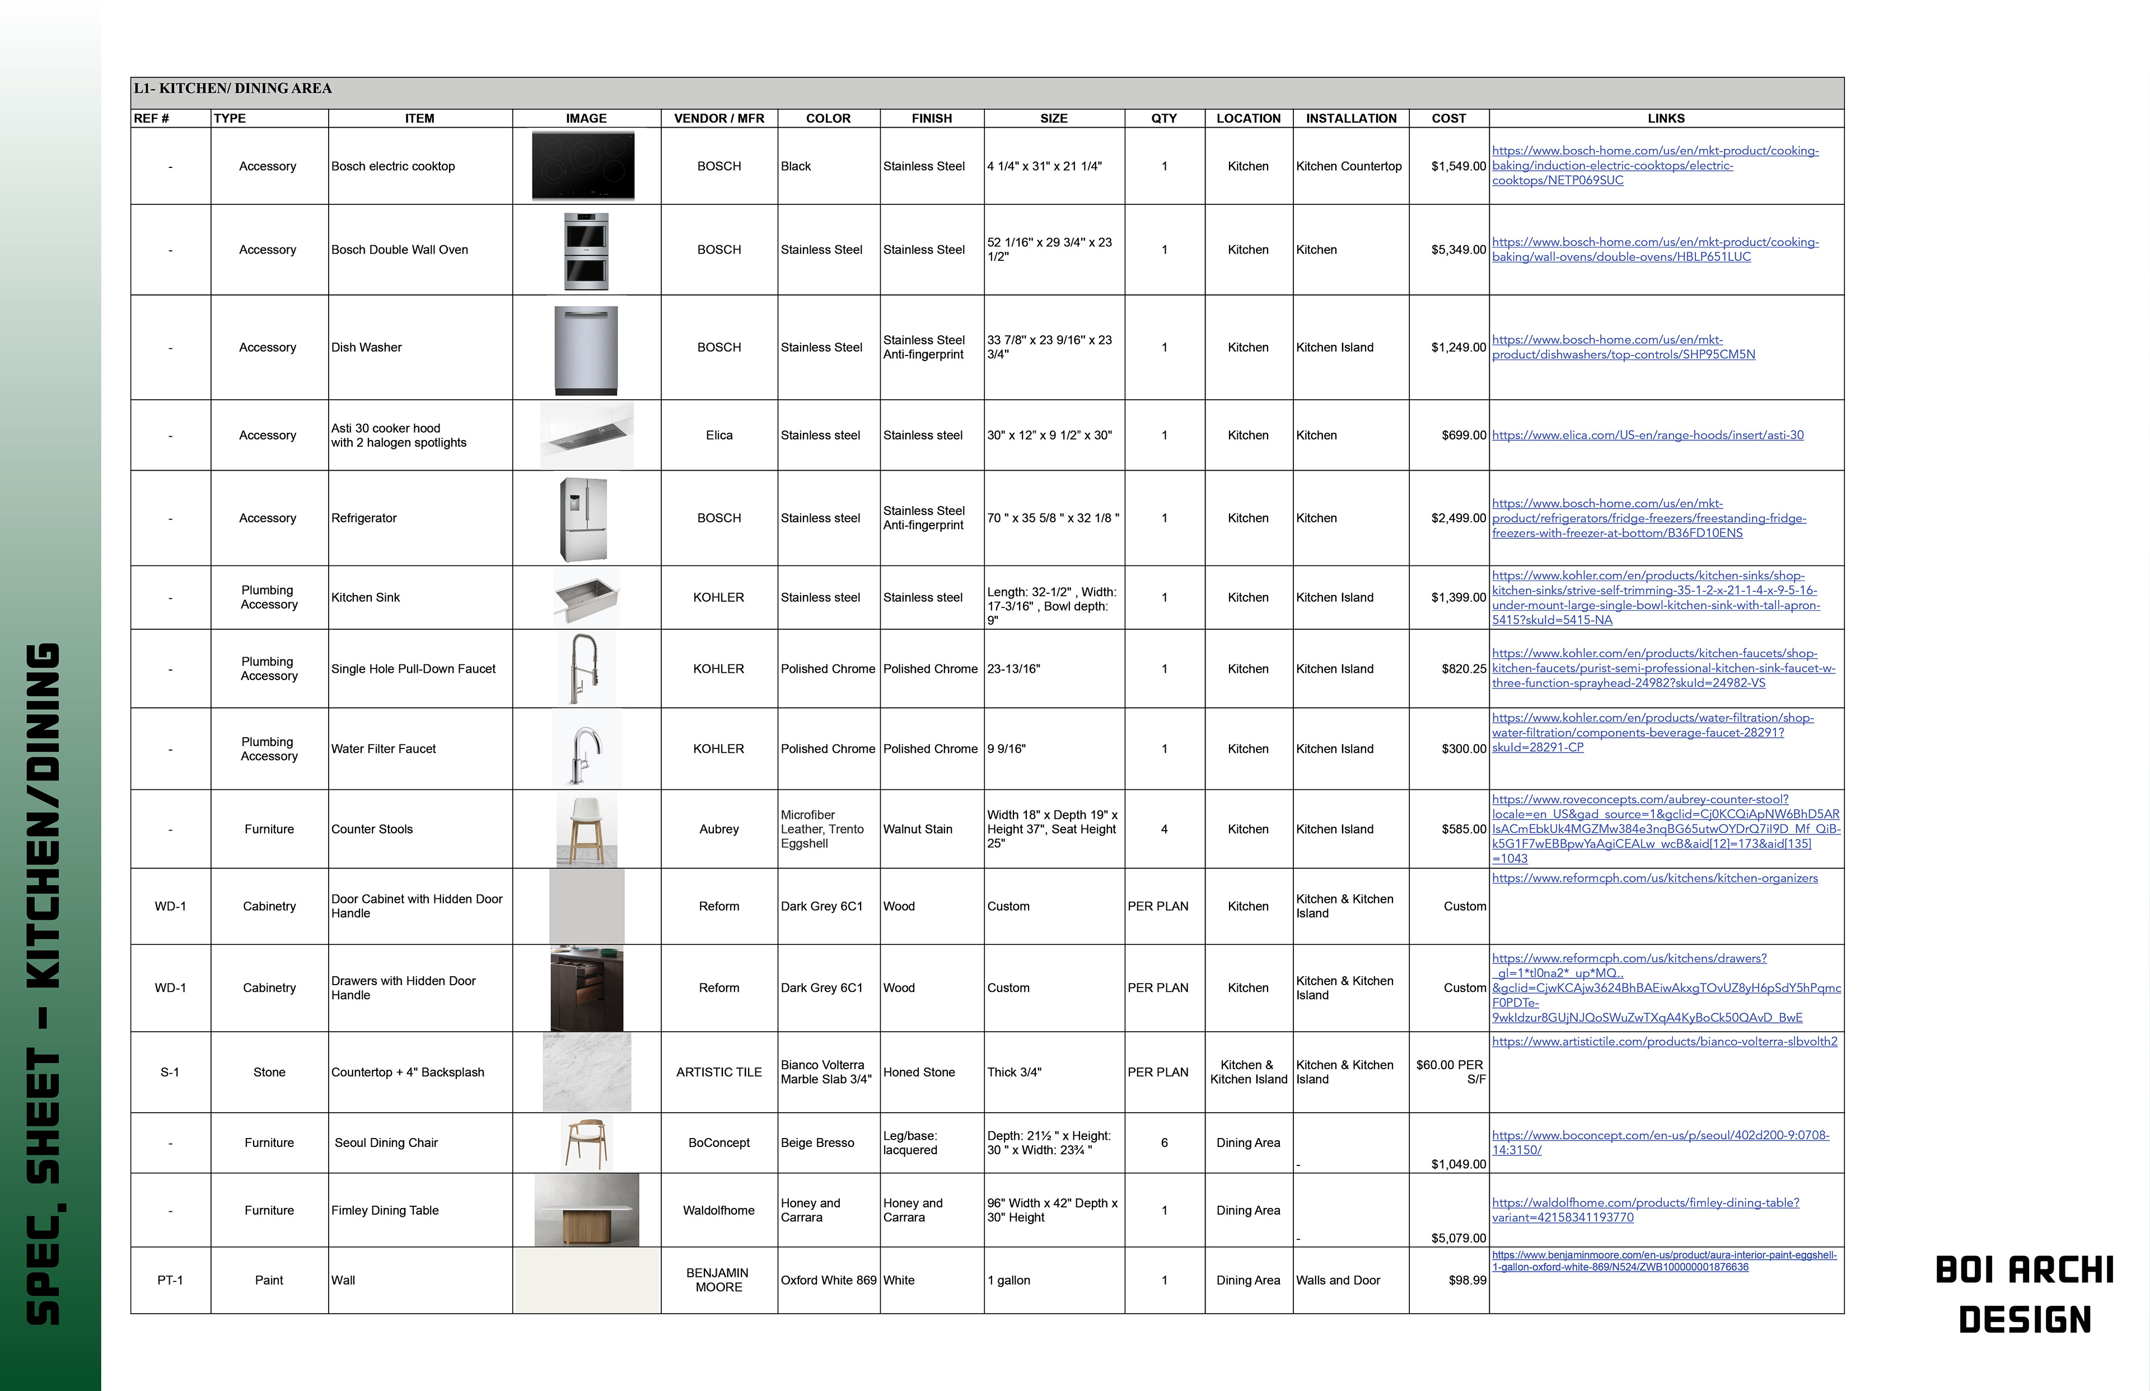
Task: Open the Bosch refrigerator B36FD10ENS link
Action: click(x=1649, y=518)
